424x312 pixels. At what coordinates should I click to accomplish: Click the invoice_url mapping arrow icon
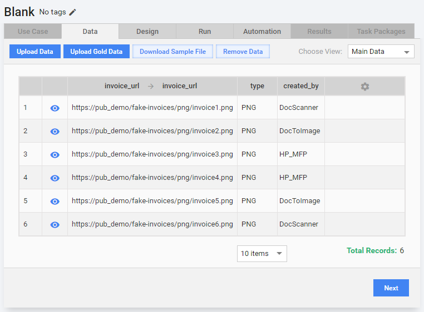coord(151,86)
